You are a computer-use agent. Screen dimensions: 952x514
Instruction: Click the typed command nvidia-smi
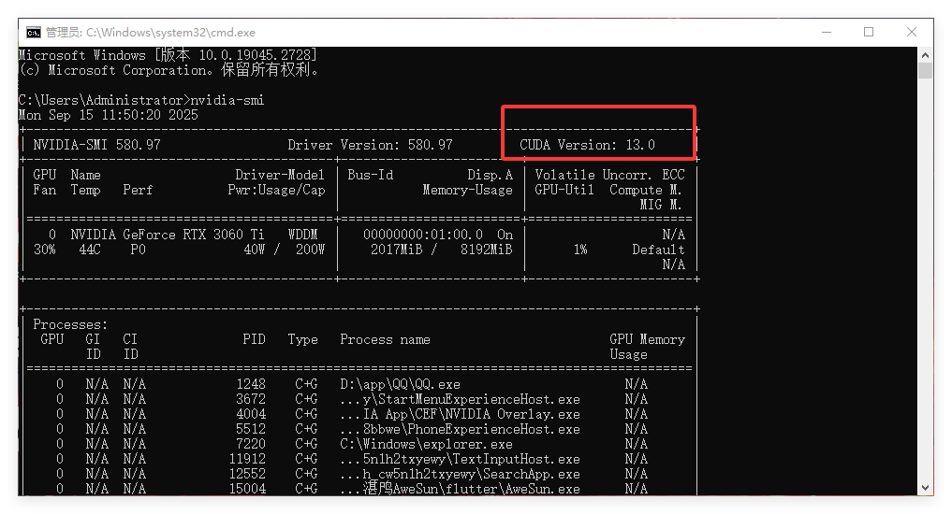click(227, 100)
